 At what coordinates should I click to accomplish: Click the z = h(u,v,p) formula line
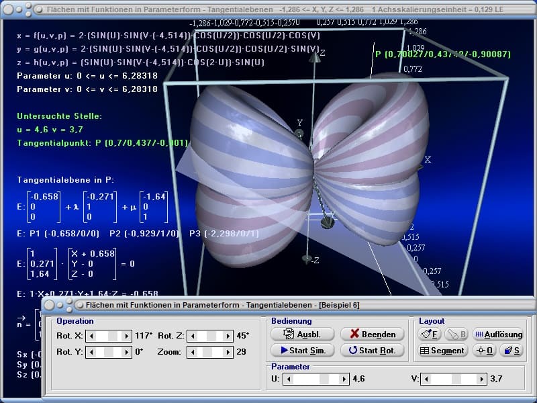tap(141, 62)
